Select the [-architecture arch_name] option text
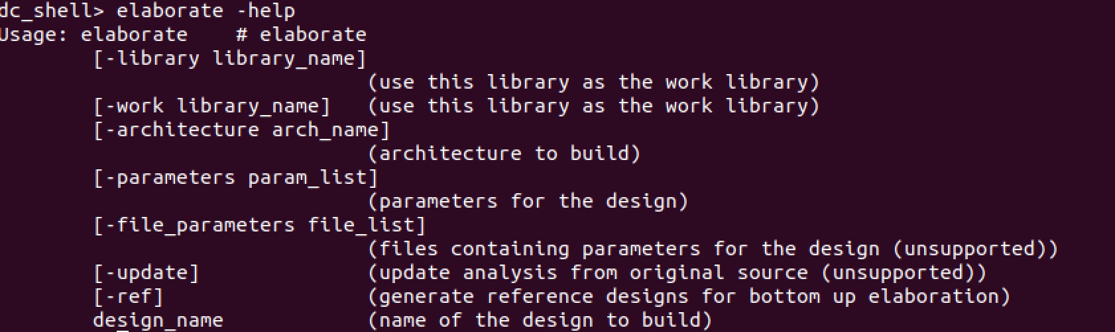The width and height of the screenshot is (1115, 332). tap(242, 130)
